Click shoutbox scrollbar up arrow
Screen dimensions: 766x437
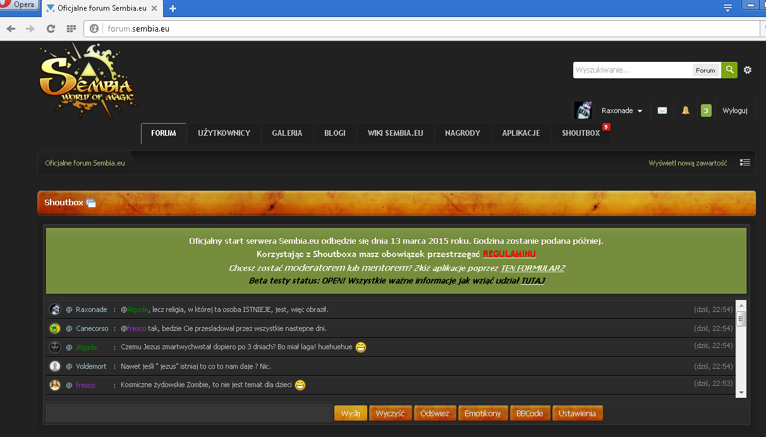click(741, 304)
